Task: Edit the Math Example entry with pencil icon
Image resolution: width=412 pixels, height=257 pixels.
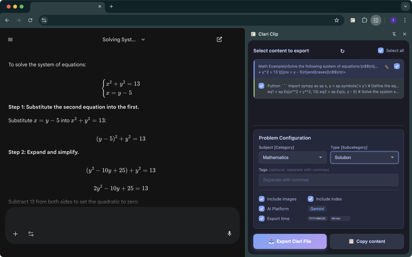Action: [x=387, y=67]
